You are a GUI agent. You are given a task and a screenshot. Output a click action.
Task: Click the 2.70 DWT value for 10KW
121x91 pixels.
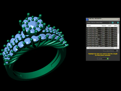point(110,42)
